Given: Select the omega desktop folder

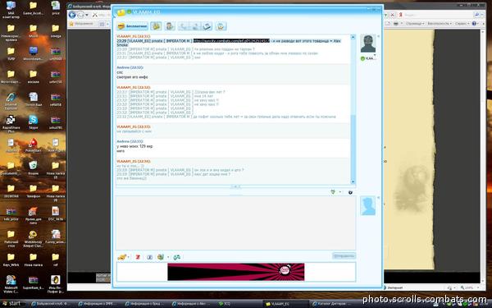Looking at the screenshot, I should pos(56,31).
